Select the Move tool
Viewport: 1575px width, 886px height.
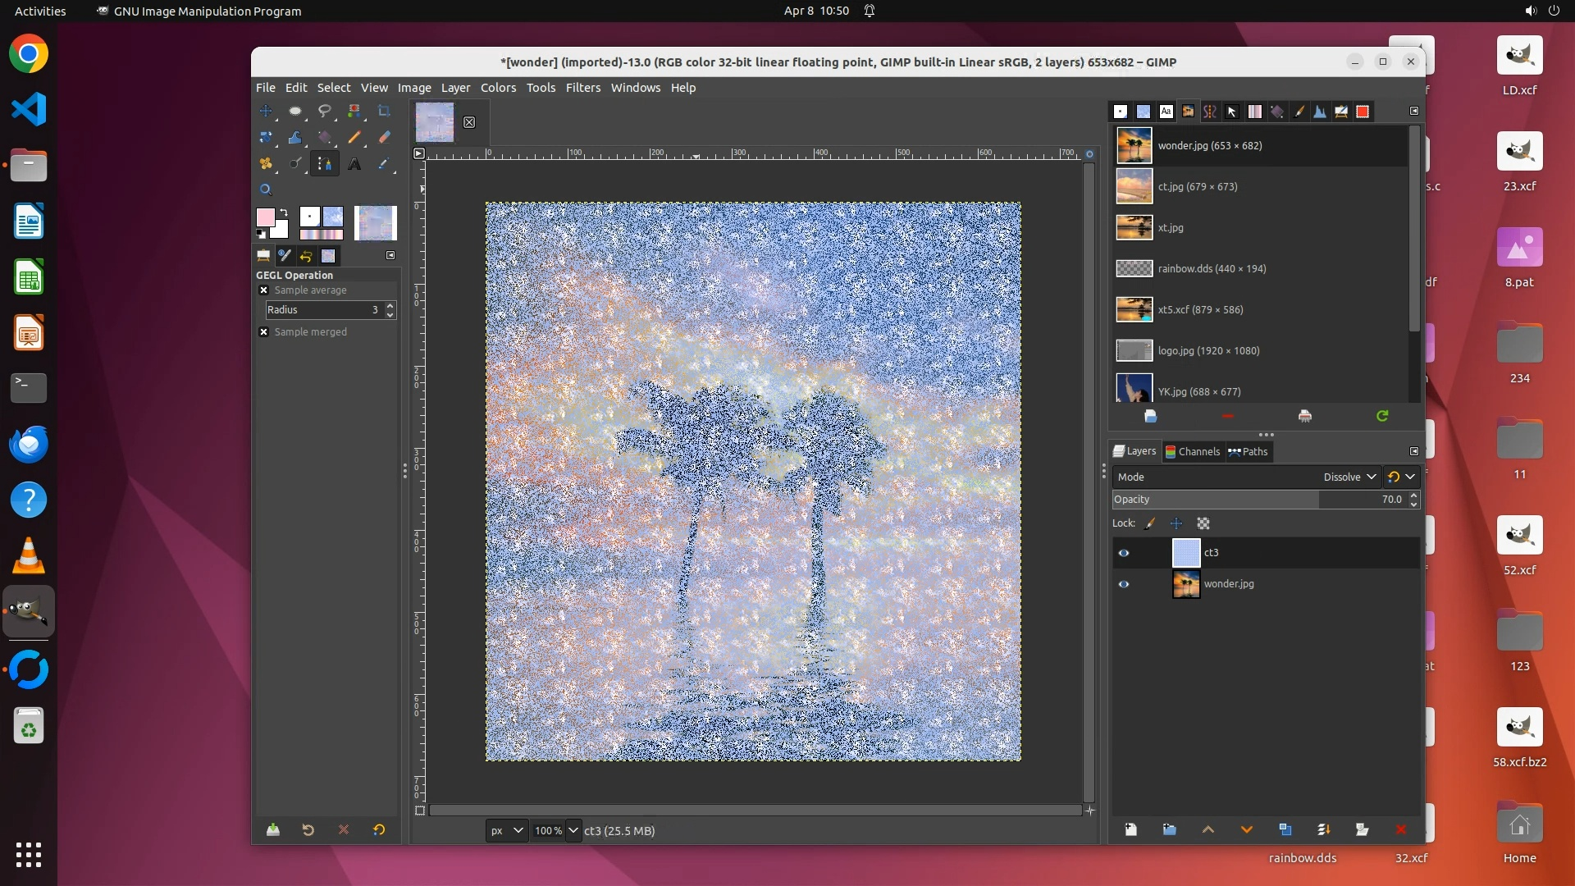[266, 111]
